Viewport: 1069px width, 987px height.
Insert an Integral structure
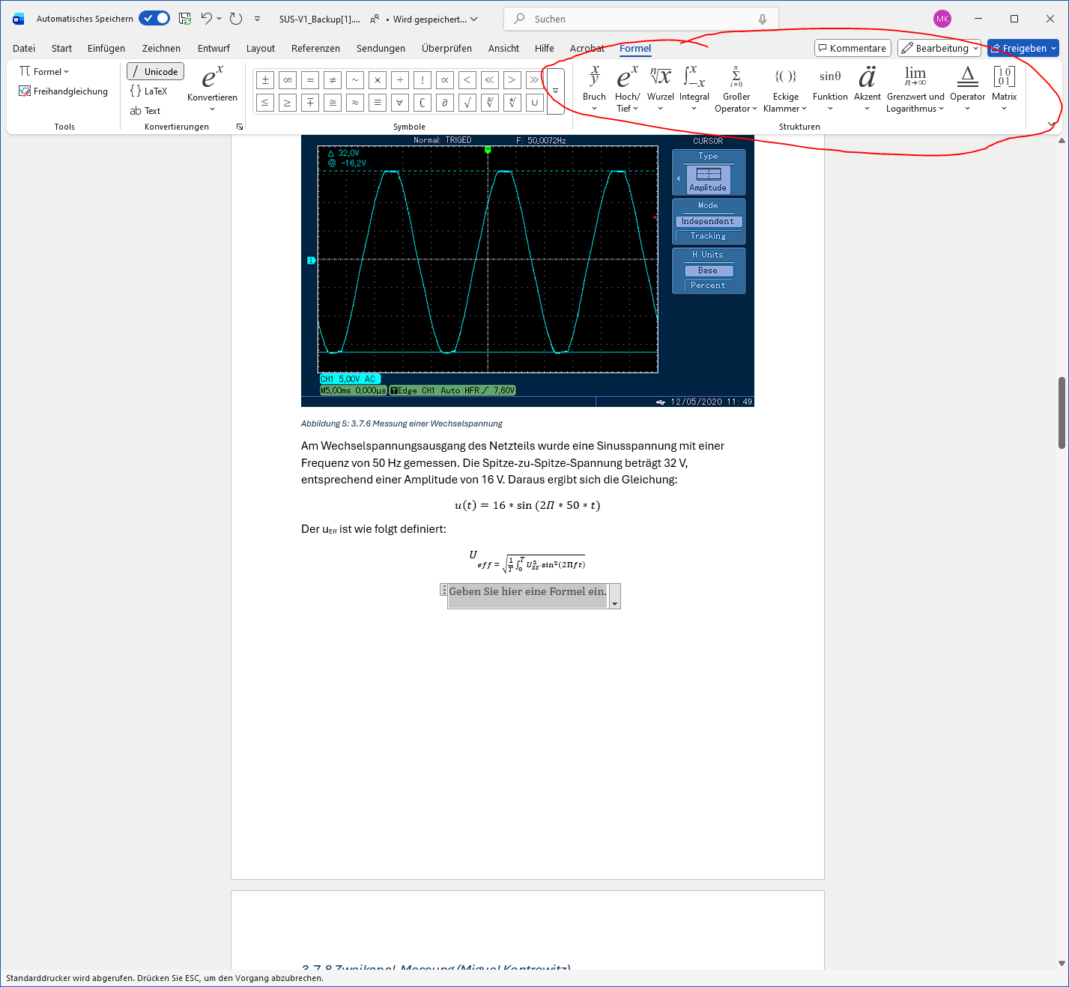point(694,85)
